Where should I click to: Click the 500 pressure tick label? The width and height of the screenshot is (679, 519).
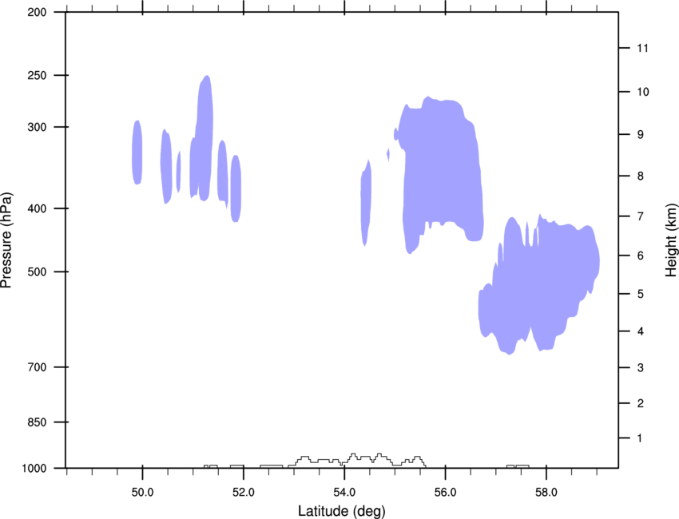tap(38, 271)
